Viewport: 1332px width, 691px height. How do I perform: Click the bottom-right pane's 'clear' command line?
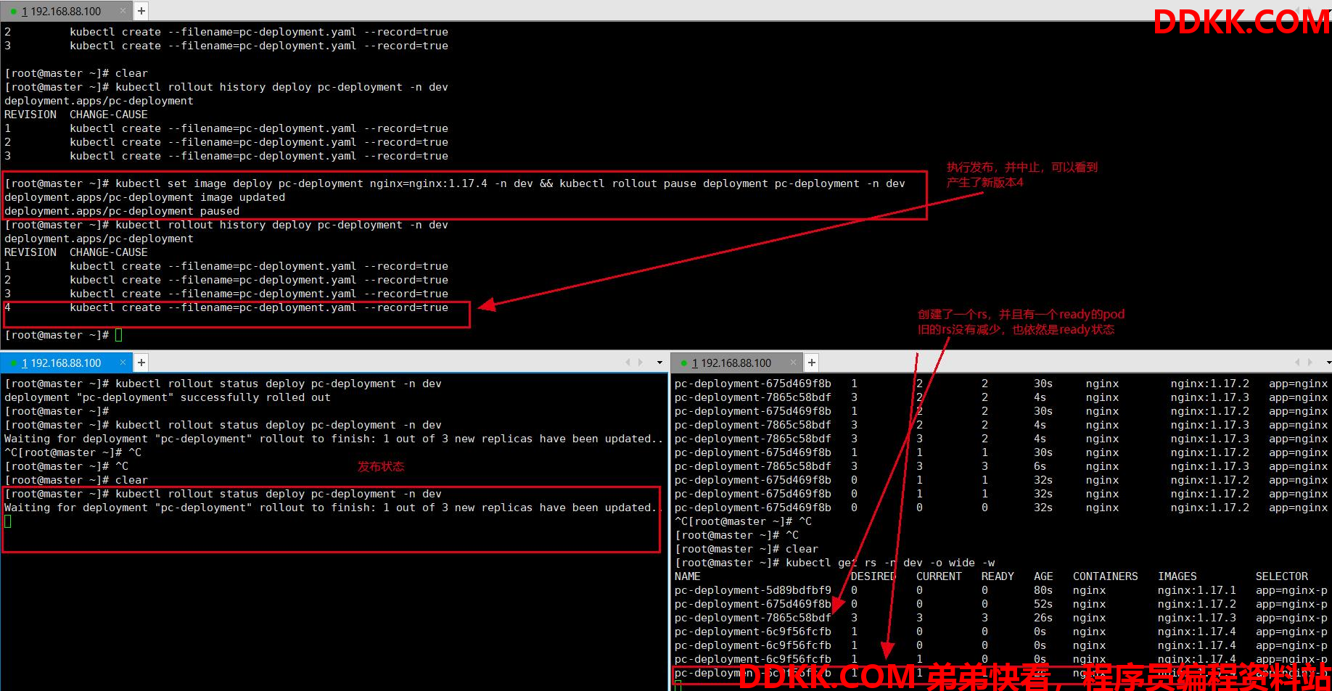point(747,549)
